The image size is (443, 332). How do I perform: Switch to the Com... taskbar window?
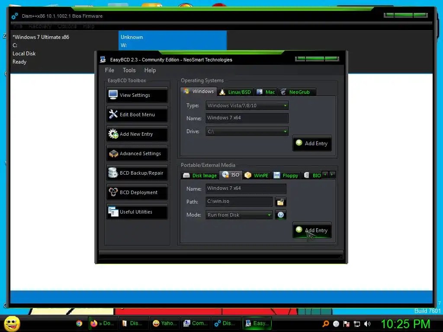pos(195,323)
